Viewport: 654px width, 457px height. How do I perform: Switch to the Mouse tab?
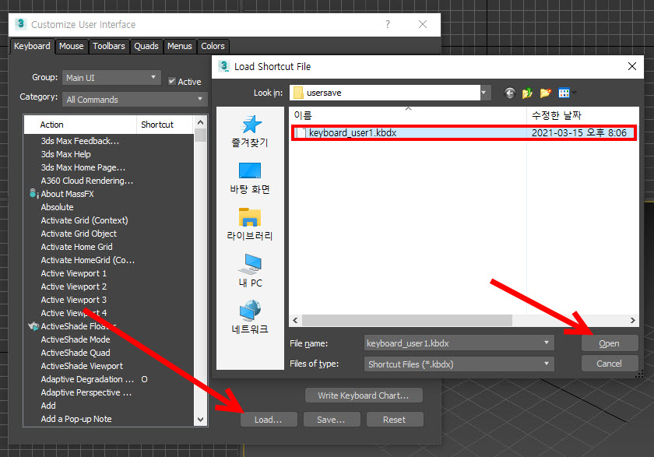(72, 46)
